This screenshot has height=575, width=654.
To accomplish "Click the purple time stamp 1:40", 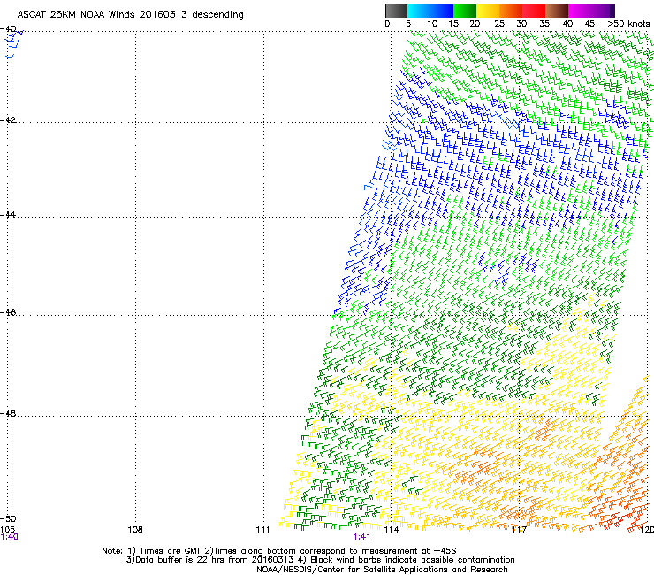I will tap(9, 537).
